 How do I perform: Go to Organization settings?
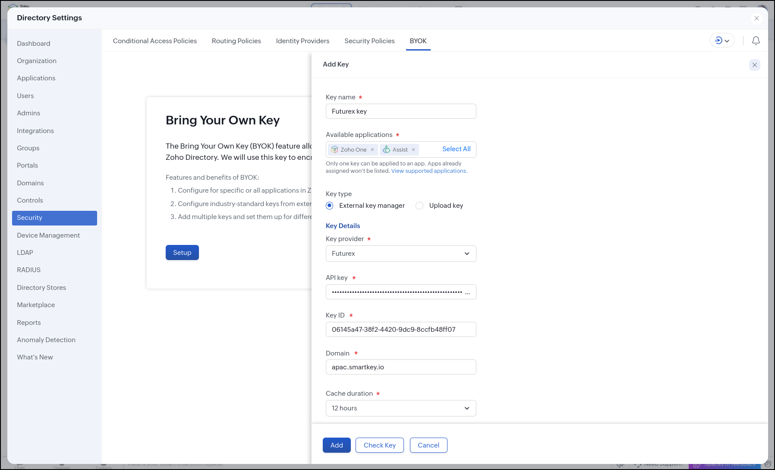coord(54,61)
